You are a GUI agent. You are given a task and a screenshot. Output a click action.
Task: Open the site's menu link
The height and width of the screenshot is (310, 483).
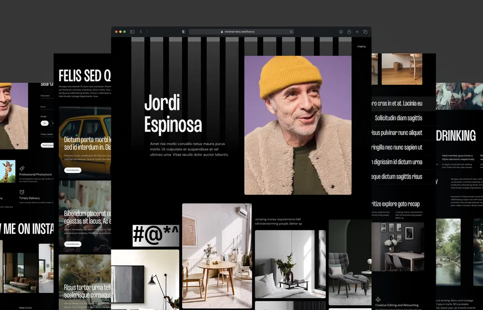(361, 46)
